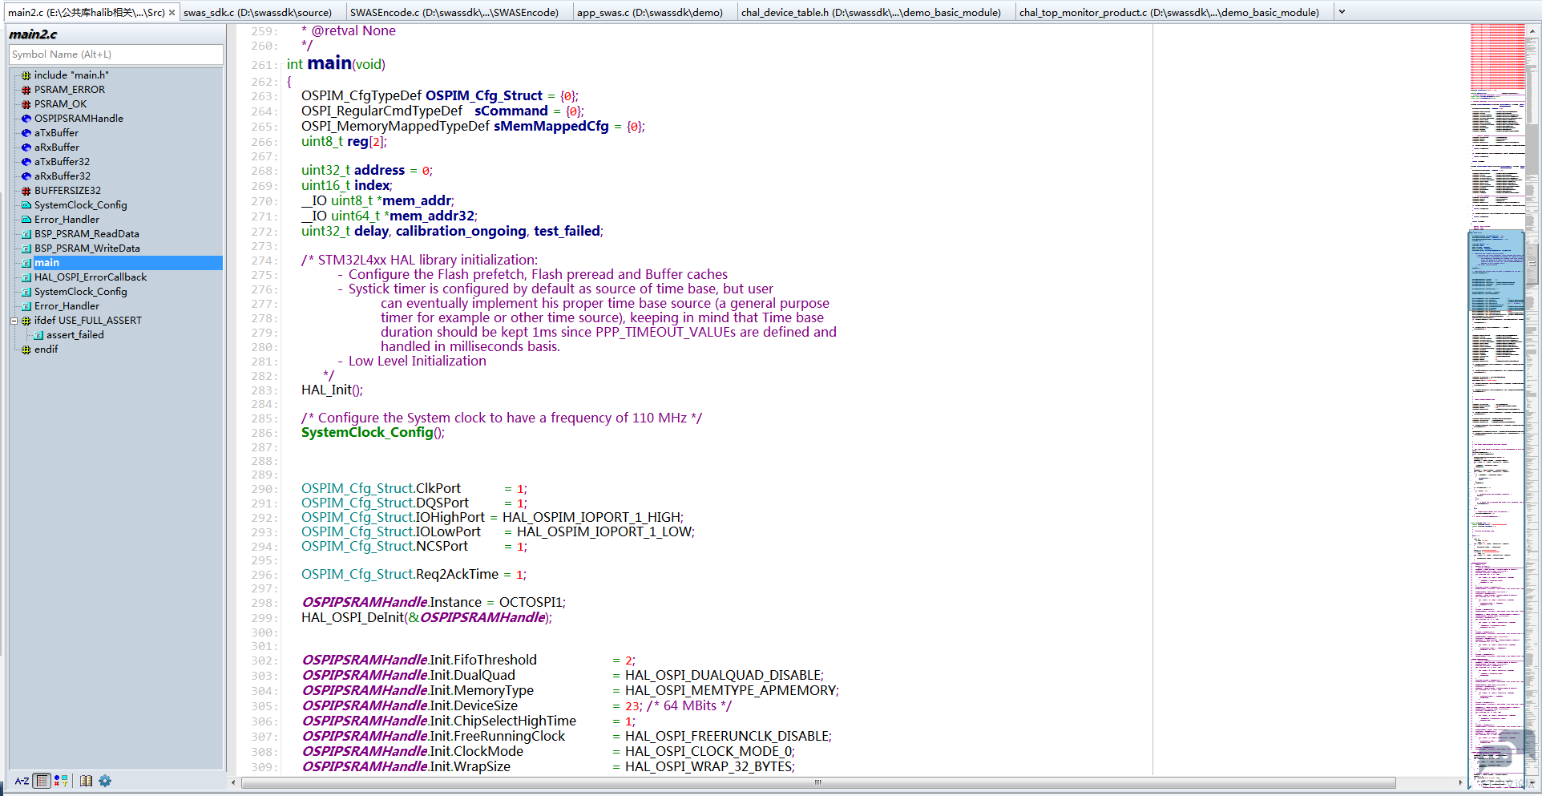Viewport: 1542px width, 796px height.
Task: Open the symbol type filter icon
Action: tap(61, 781)
